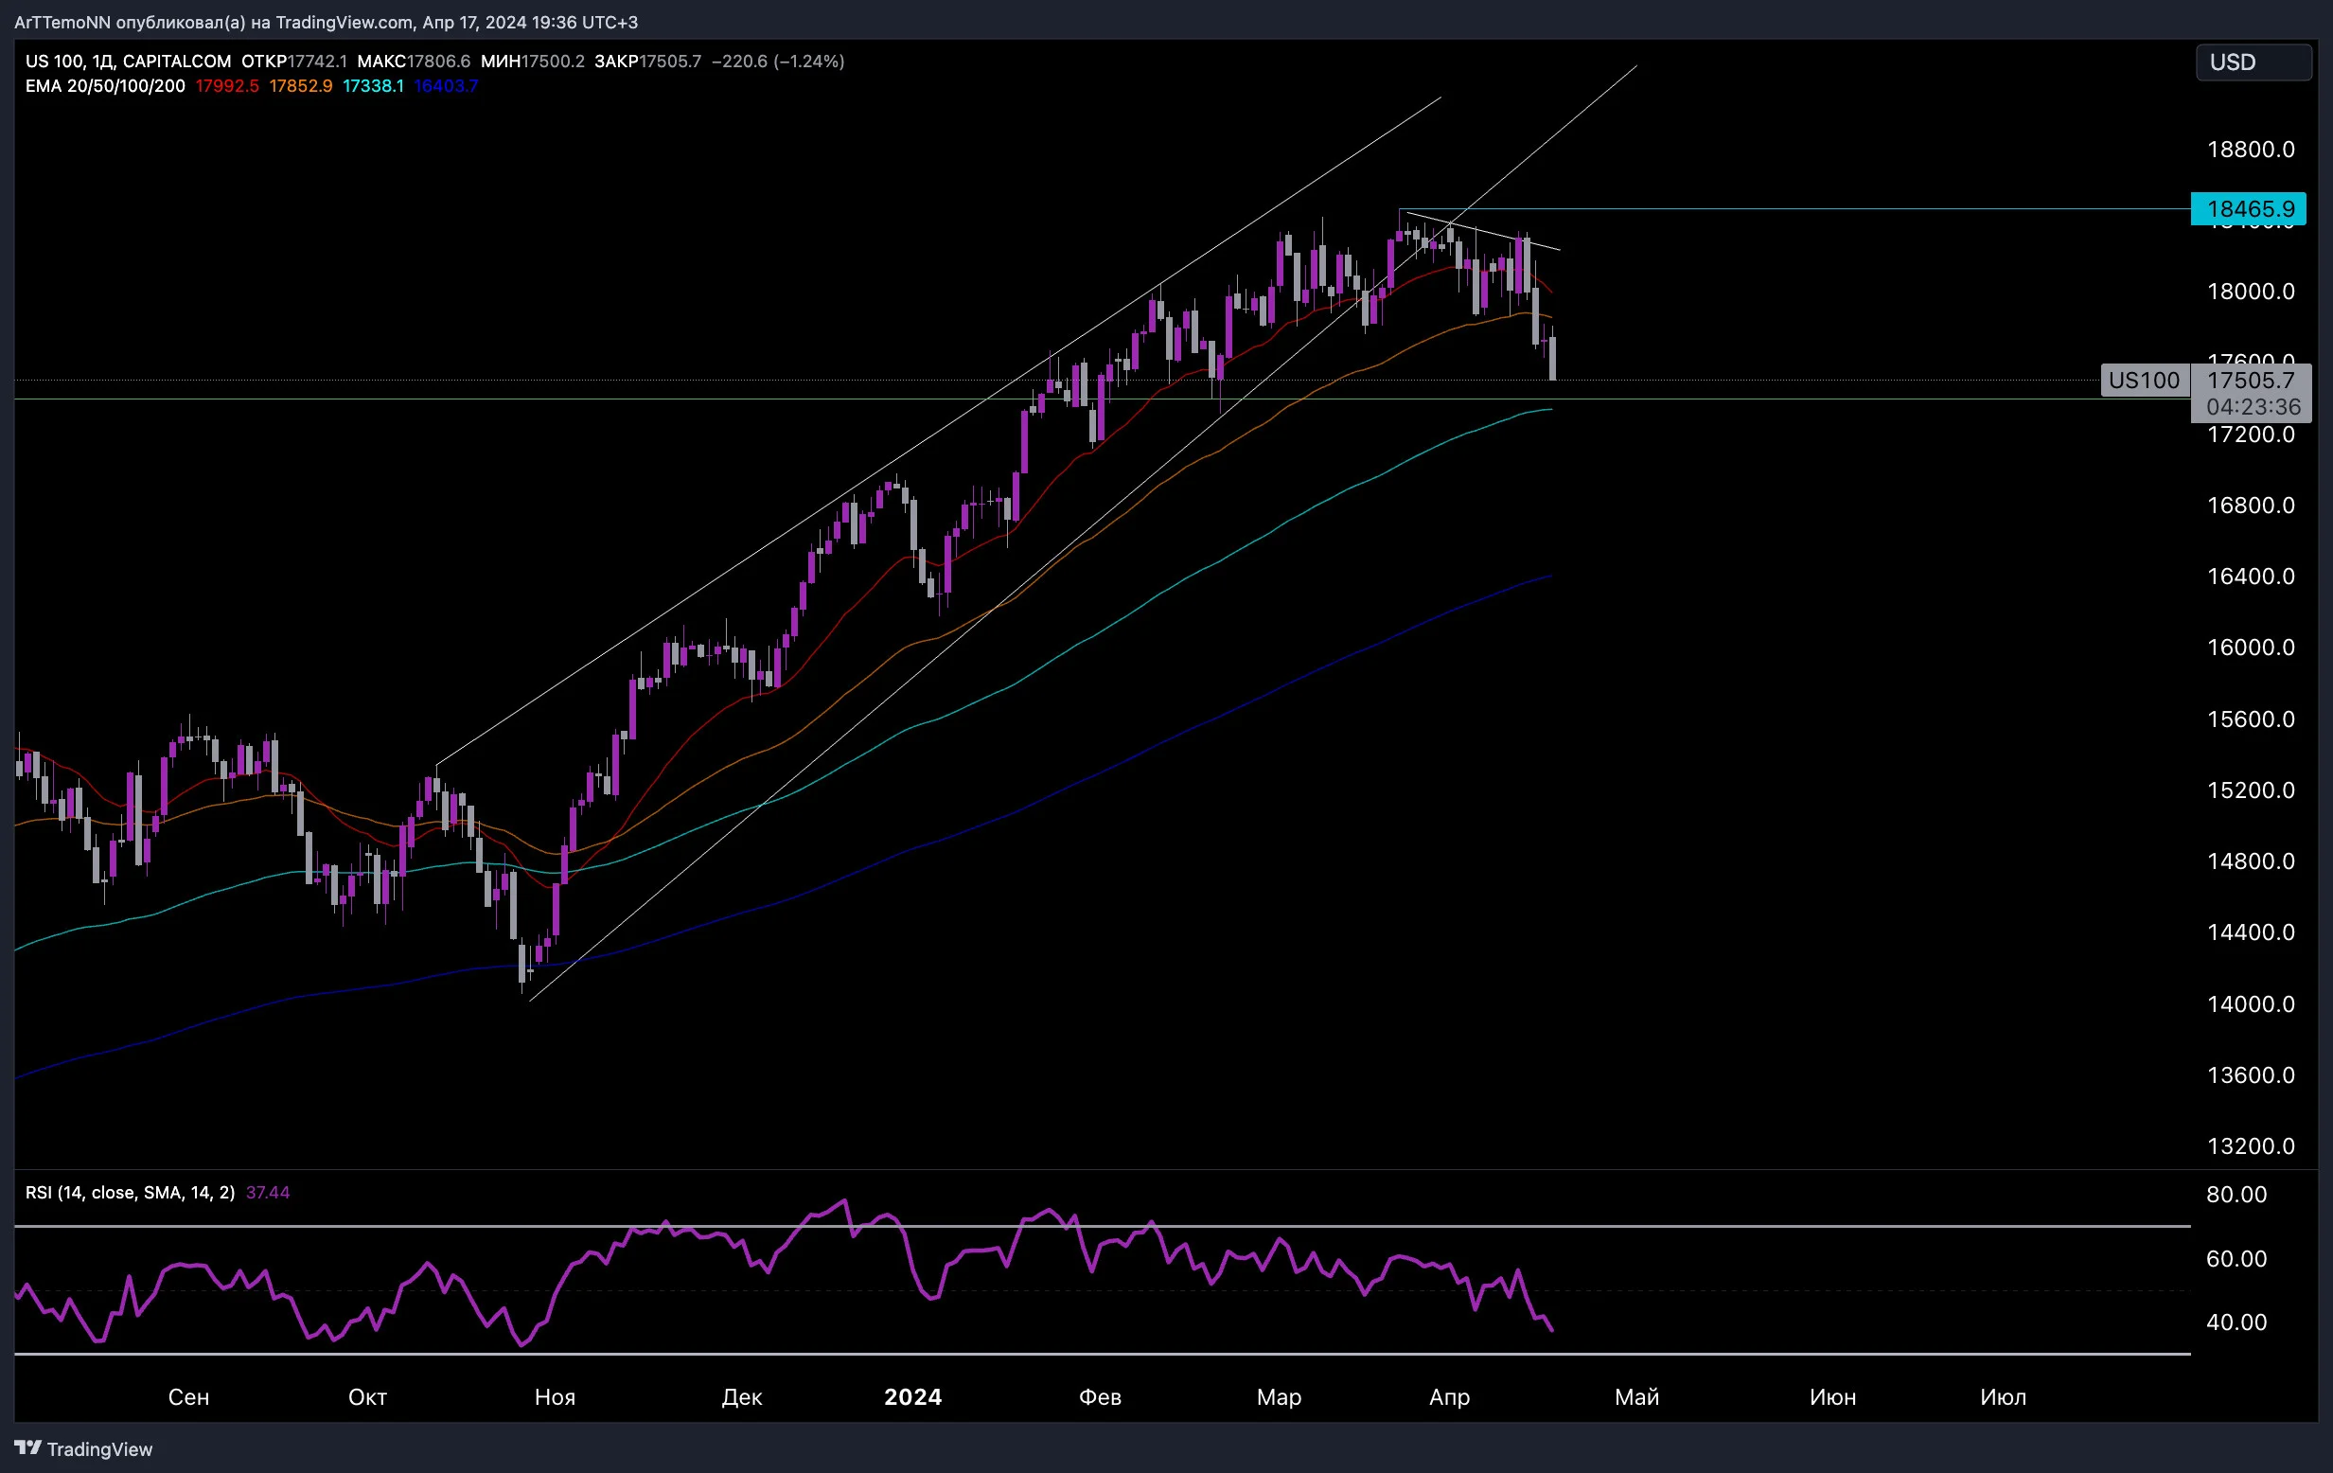The height and width of the screenshot is (1473, 2333).
Task: Select the ОТКР value 17742.1
Action: tap(317, 61)
